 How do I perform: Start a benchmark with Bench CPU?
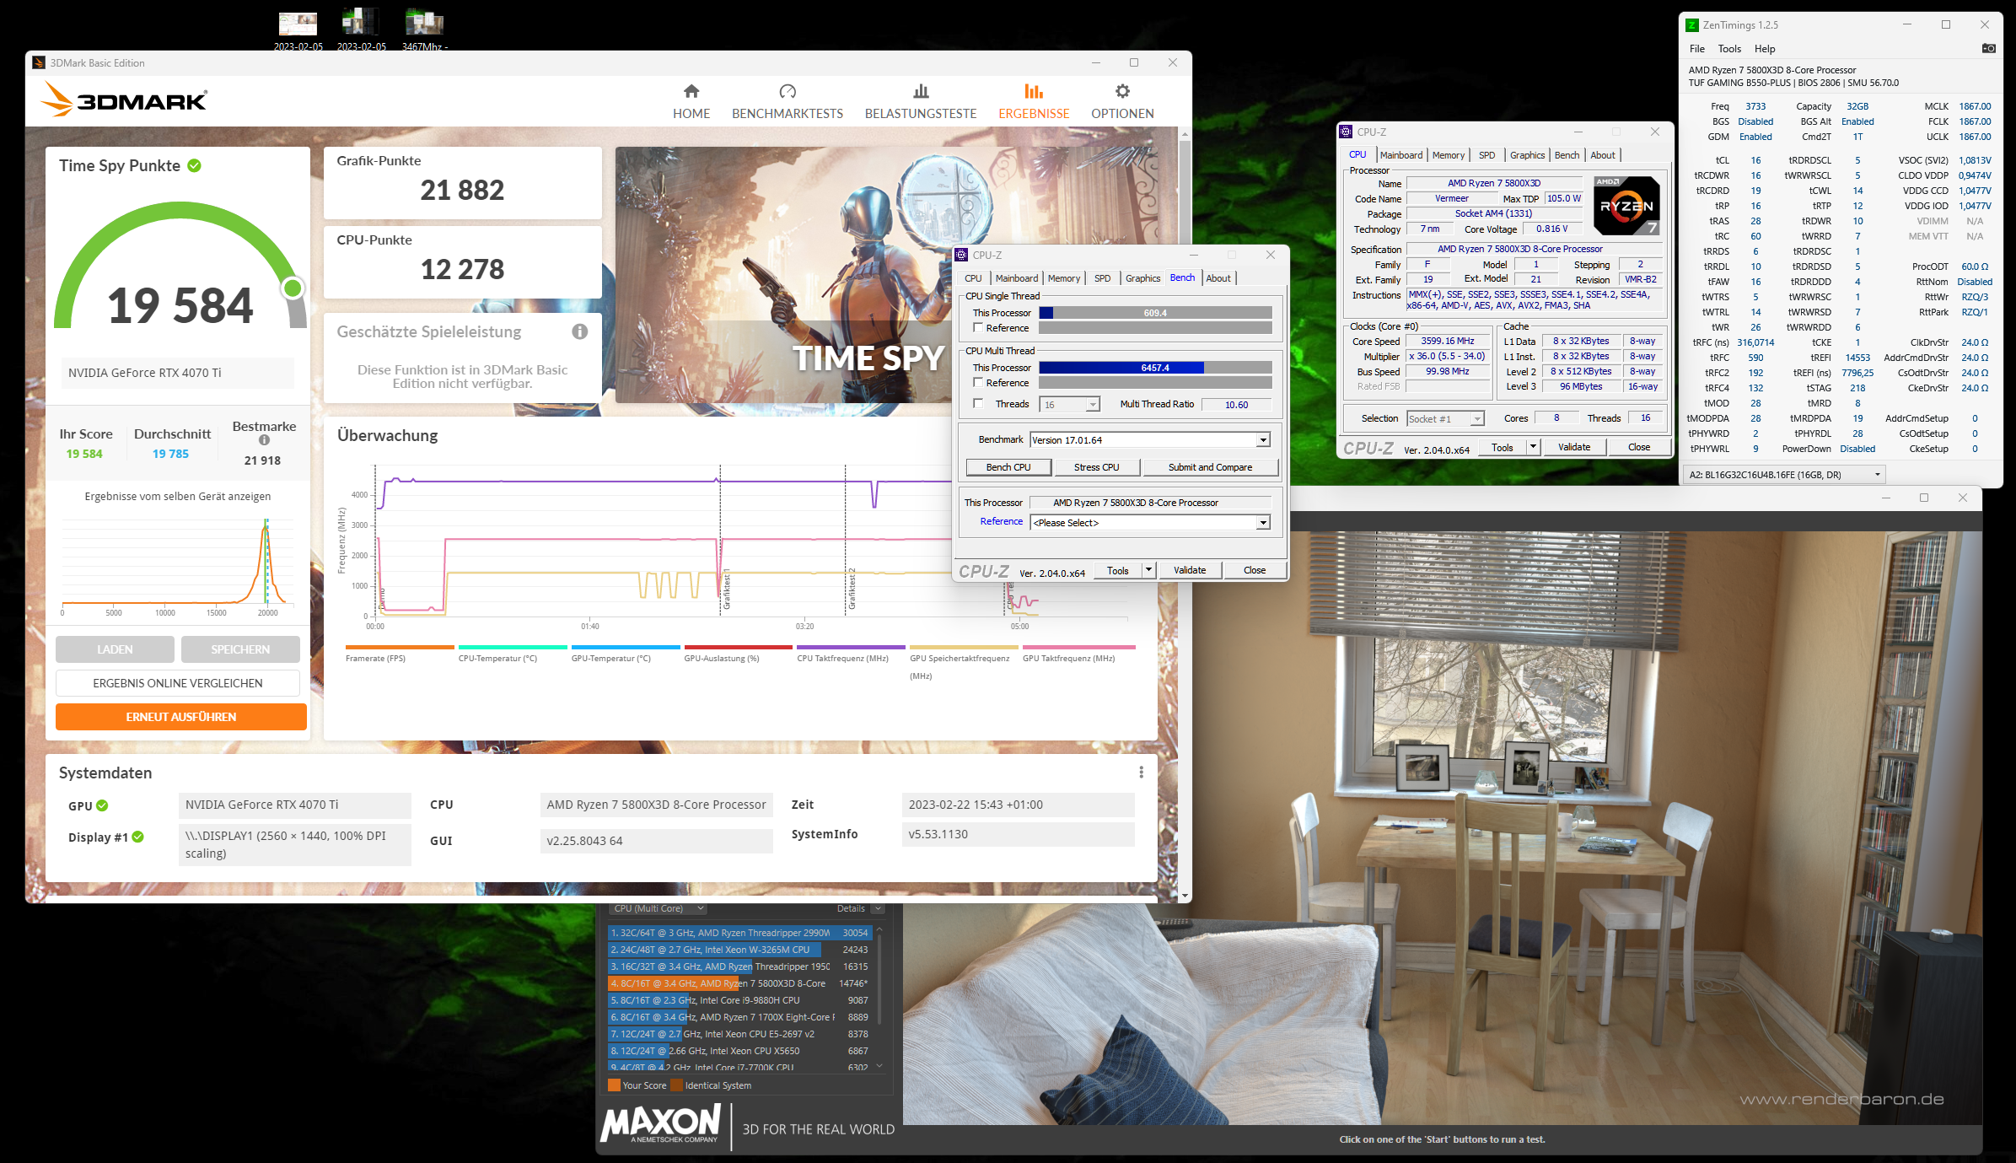pos(1008,466)
